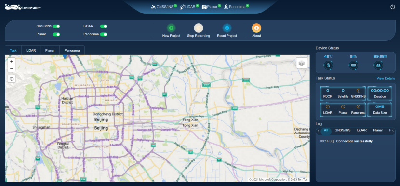Start a New Project with green play icon

tap(171, 28)
